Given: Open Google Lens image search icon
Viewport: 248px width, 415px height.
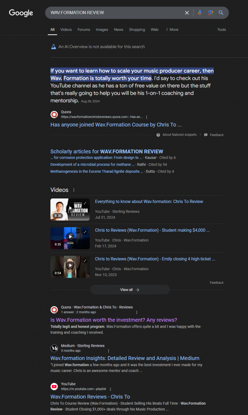Looking at the screenshot, I should (x=211, y=13).
